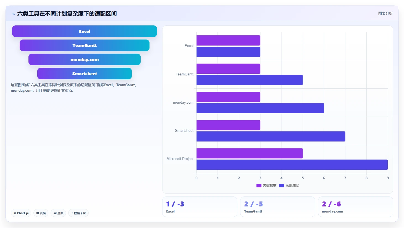The image size is (404, 228).
Task: Click the monday.com funnel bar
Action: point(85,59)
